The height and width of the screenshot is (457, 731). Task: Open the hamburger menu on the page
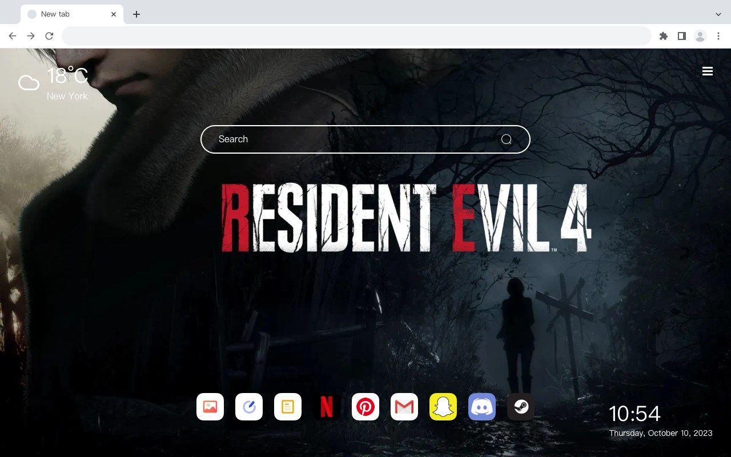pos(708,71)
